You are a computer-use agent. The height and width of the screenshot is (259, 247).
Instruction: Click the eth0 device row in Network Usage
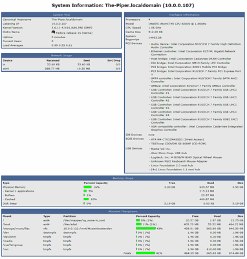click(x=61, y=69)
